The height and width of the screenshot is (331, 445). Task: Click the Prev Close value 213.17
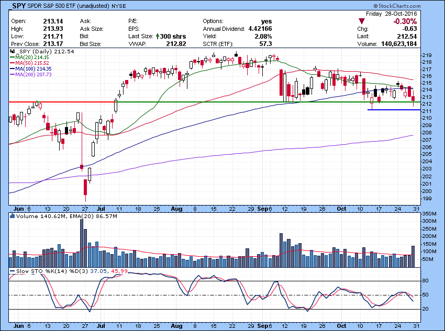(53, 44)
